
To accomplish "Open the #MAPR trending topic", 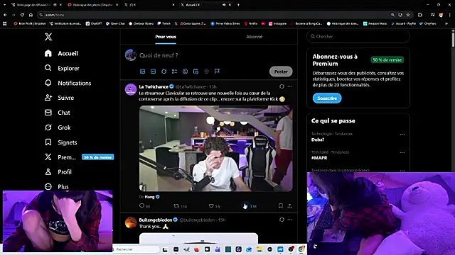I will point(319,158).
